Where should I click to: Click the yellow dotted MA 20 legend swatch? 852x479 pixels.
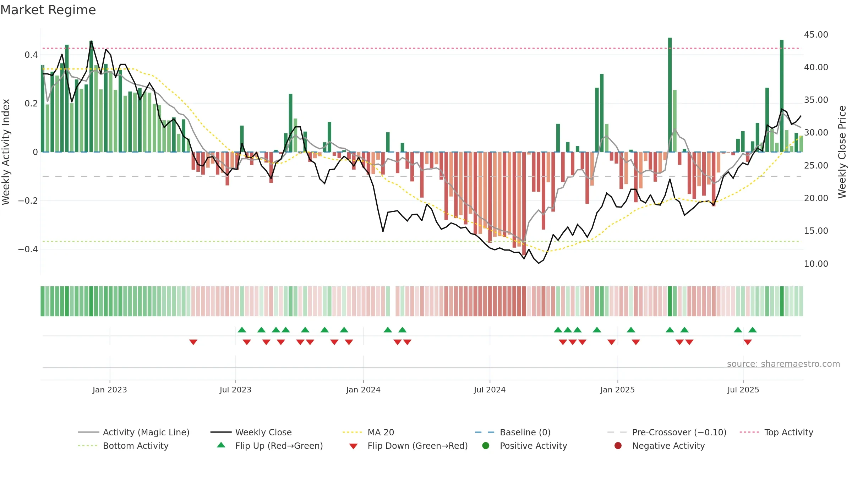click(x=352, y=432)
